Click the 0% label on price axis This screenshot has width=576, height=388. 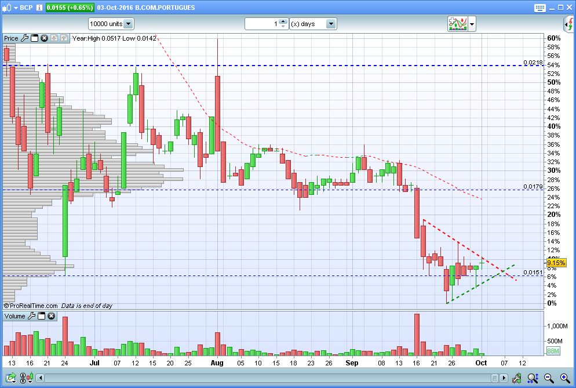[x=552, y=303]
